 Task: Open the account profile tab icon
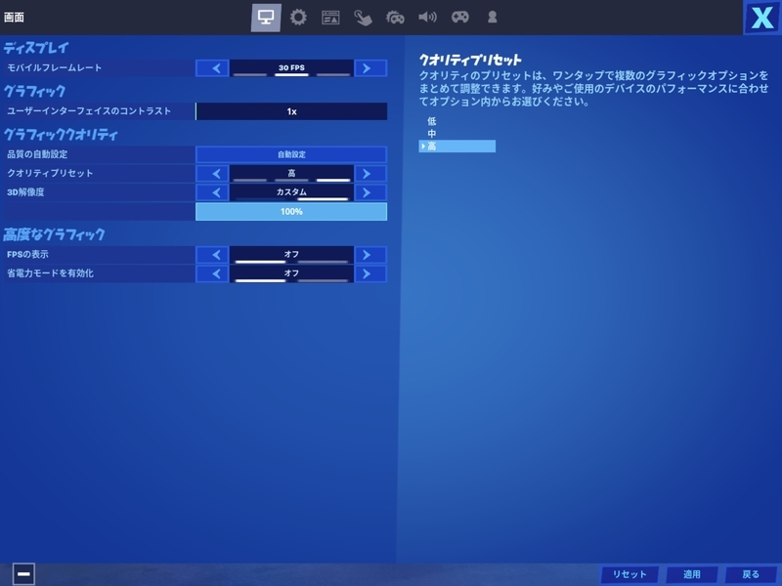pos(493,18)
